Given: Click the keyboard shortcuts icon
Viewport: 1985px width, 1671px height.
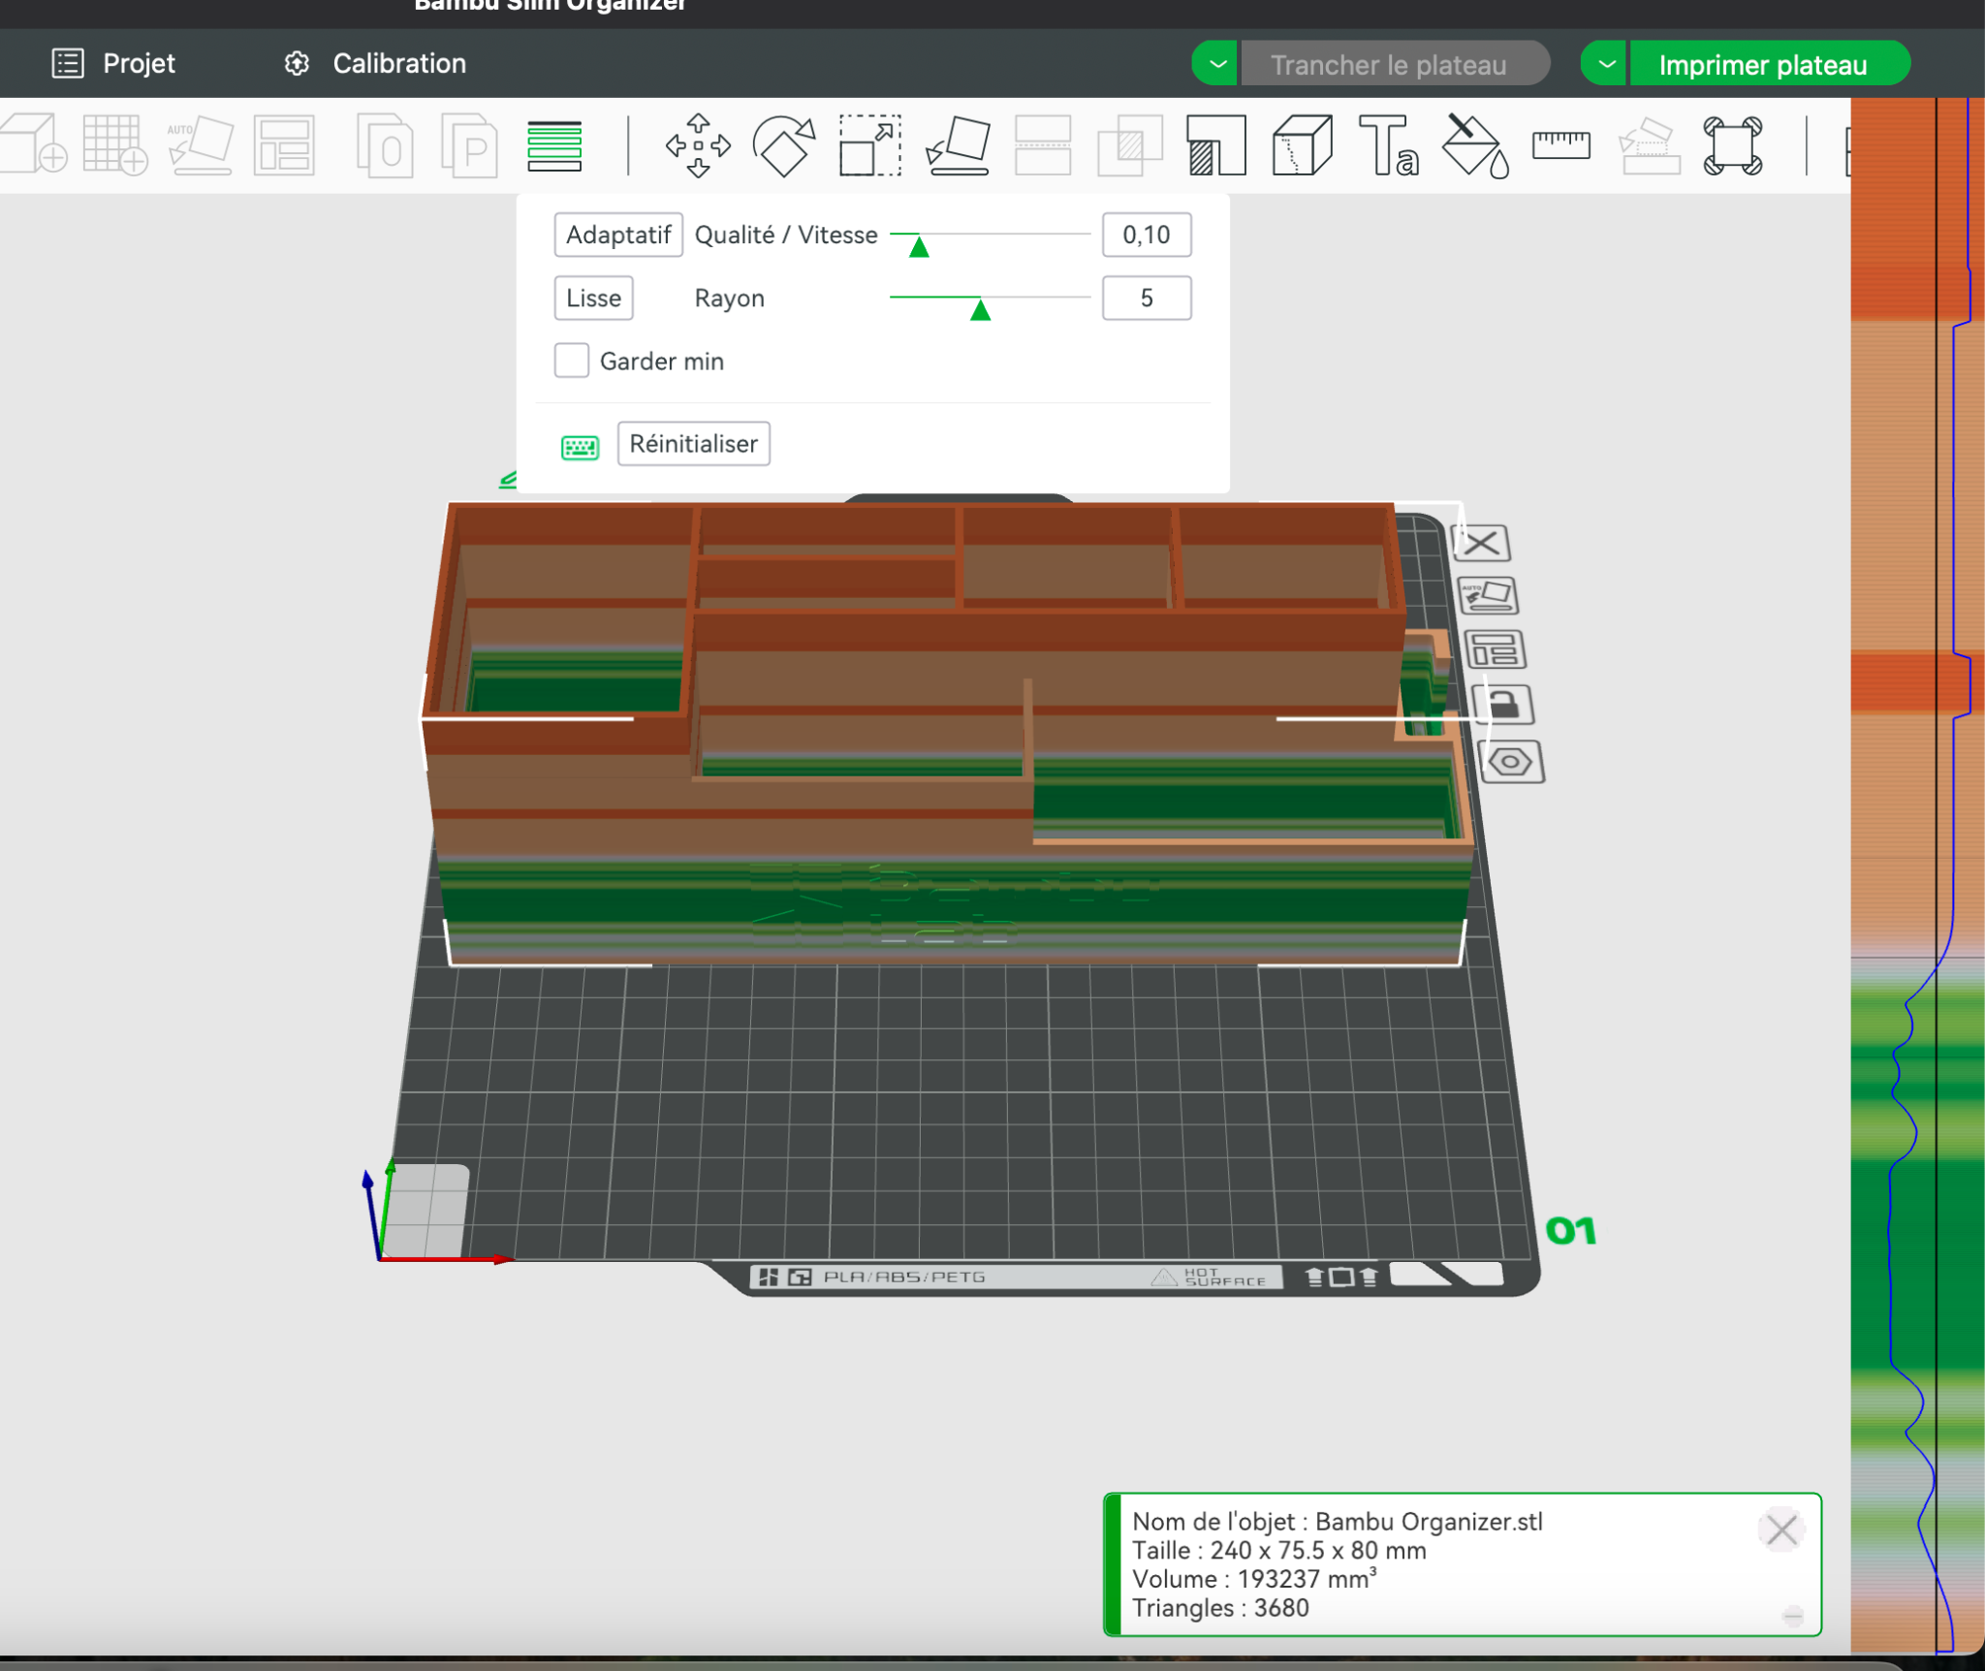Looking at the screenshot, I should tap(580, 447).
